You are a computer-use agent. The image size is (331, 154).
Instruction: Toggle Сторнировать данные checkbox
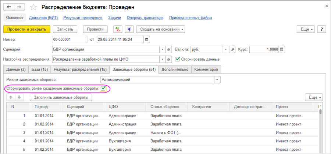178,59
